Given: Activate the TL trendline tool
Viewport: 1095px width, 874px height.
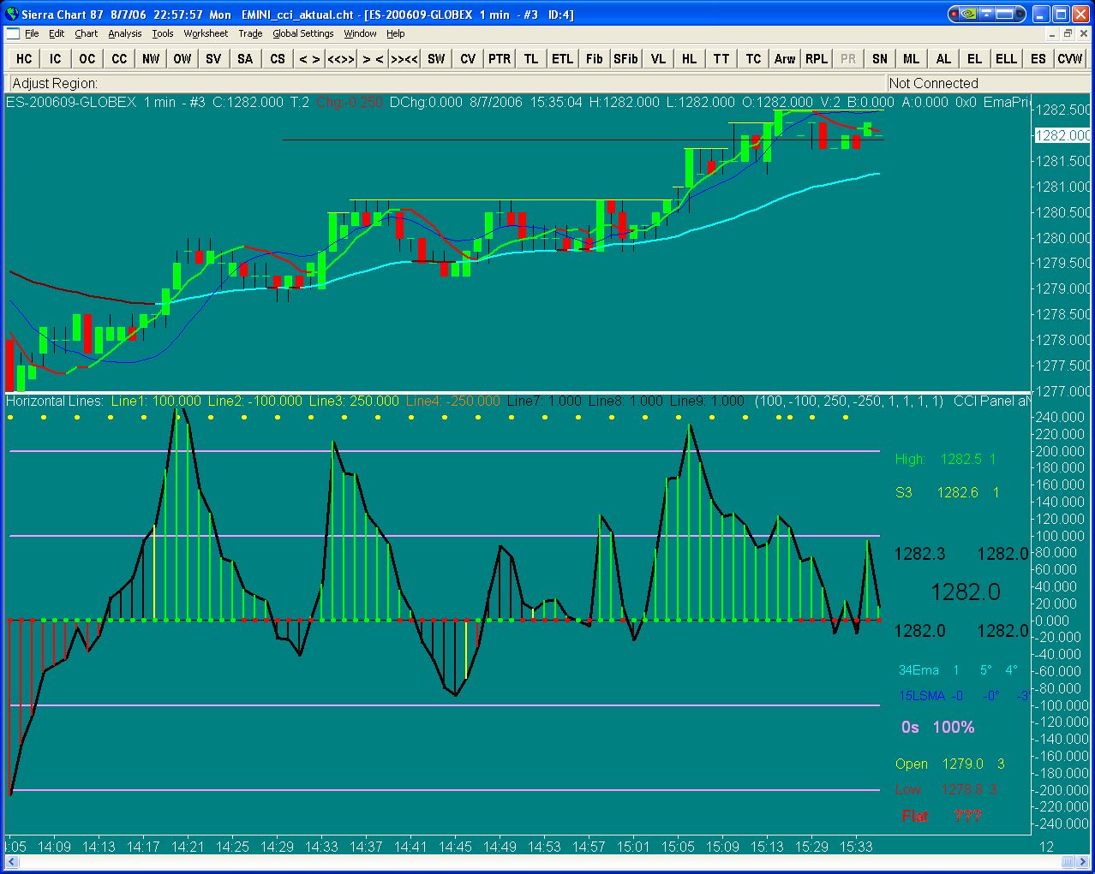Looking at the screenshot, I should click(531, 58).
